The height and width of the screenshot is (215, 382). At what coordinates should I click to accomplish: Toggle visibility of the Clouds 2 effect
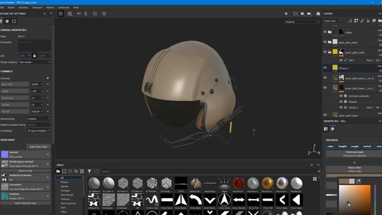coord(341,107)
